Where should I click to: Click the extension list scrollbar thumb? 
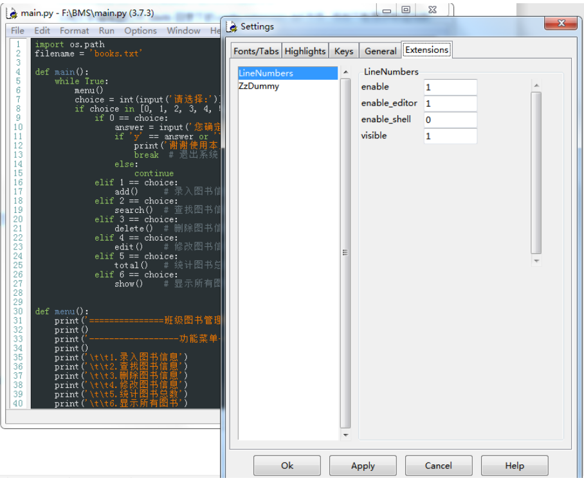click(345, 253)
